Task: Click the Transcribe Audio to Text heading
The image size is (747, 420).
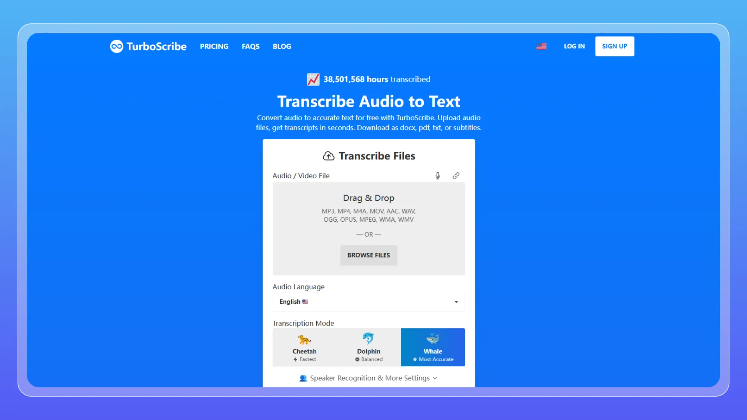Action: pos(368,101)
